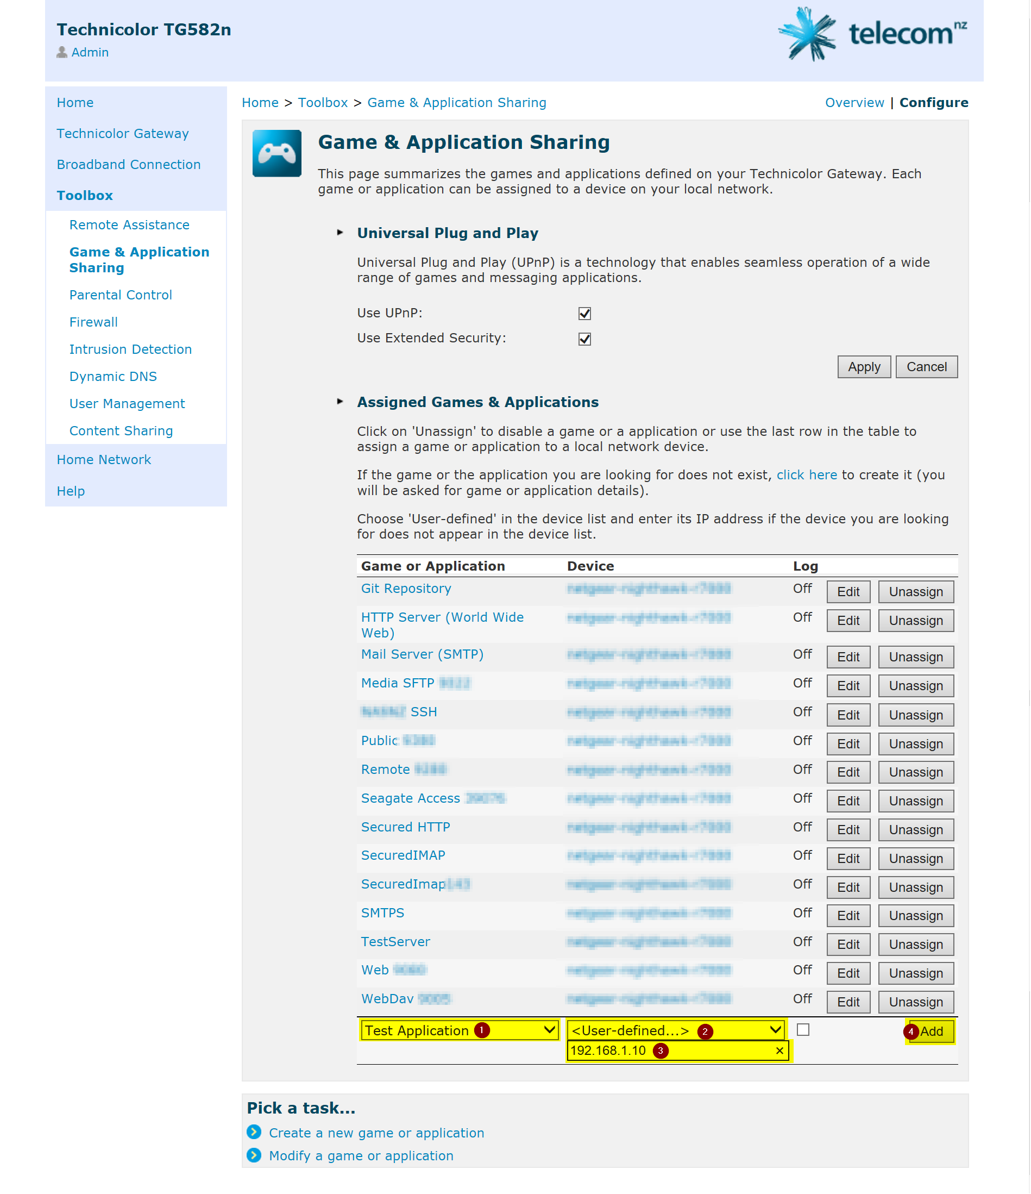Open the Secured HTTP application link
1031x1194 pixels.
coord(405,827)
